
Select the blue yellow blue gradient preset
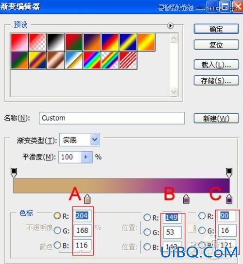(128, 42)
